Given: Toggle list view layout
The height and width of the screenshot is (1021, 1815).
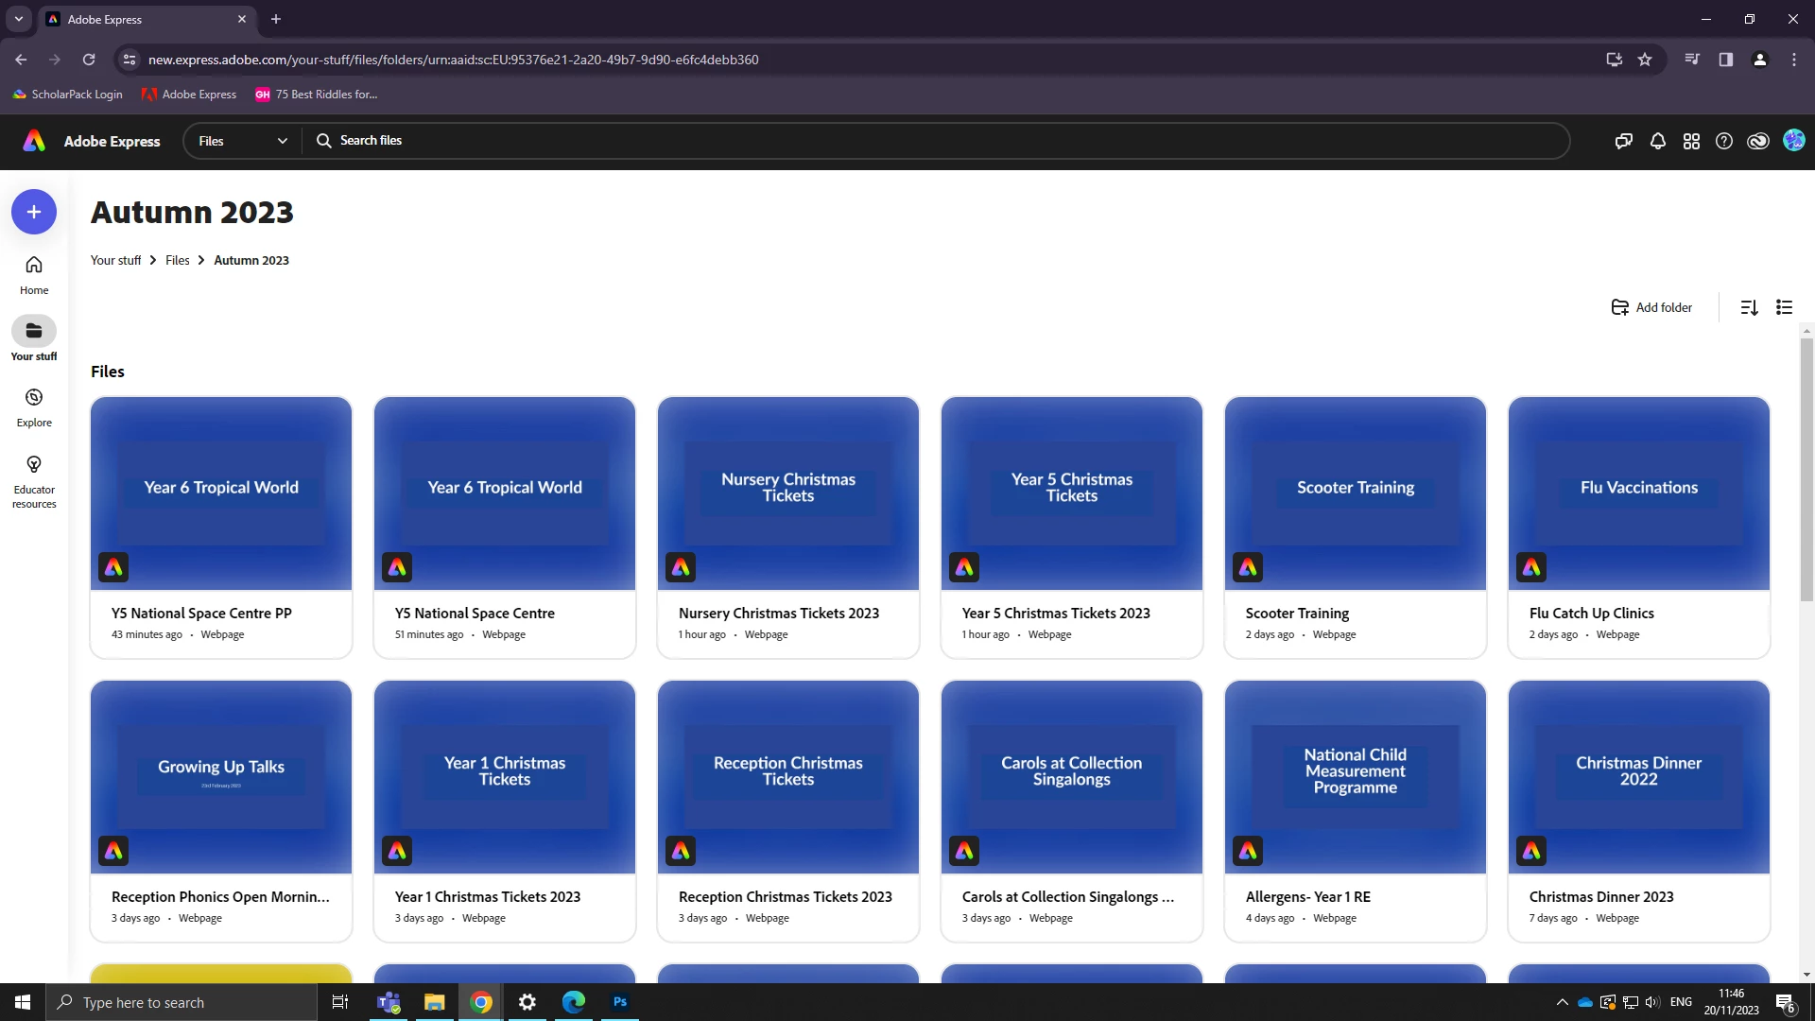Looking at the screenshot, I should [1784, 307].
